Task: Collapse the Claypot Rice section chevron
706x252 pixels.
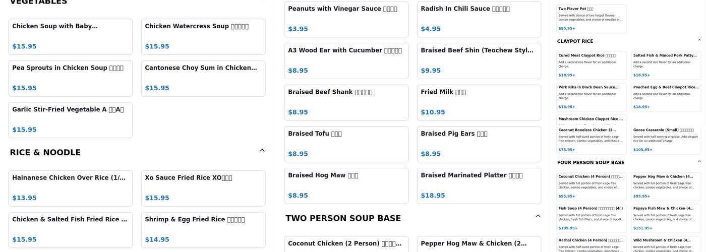Action: (x=699, y=40)
